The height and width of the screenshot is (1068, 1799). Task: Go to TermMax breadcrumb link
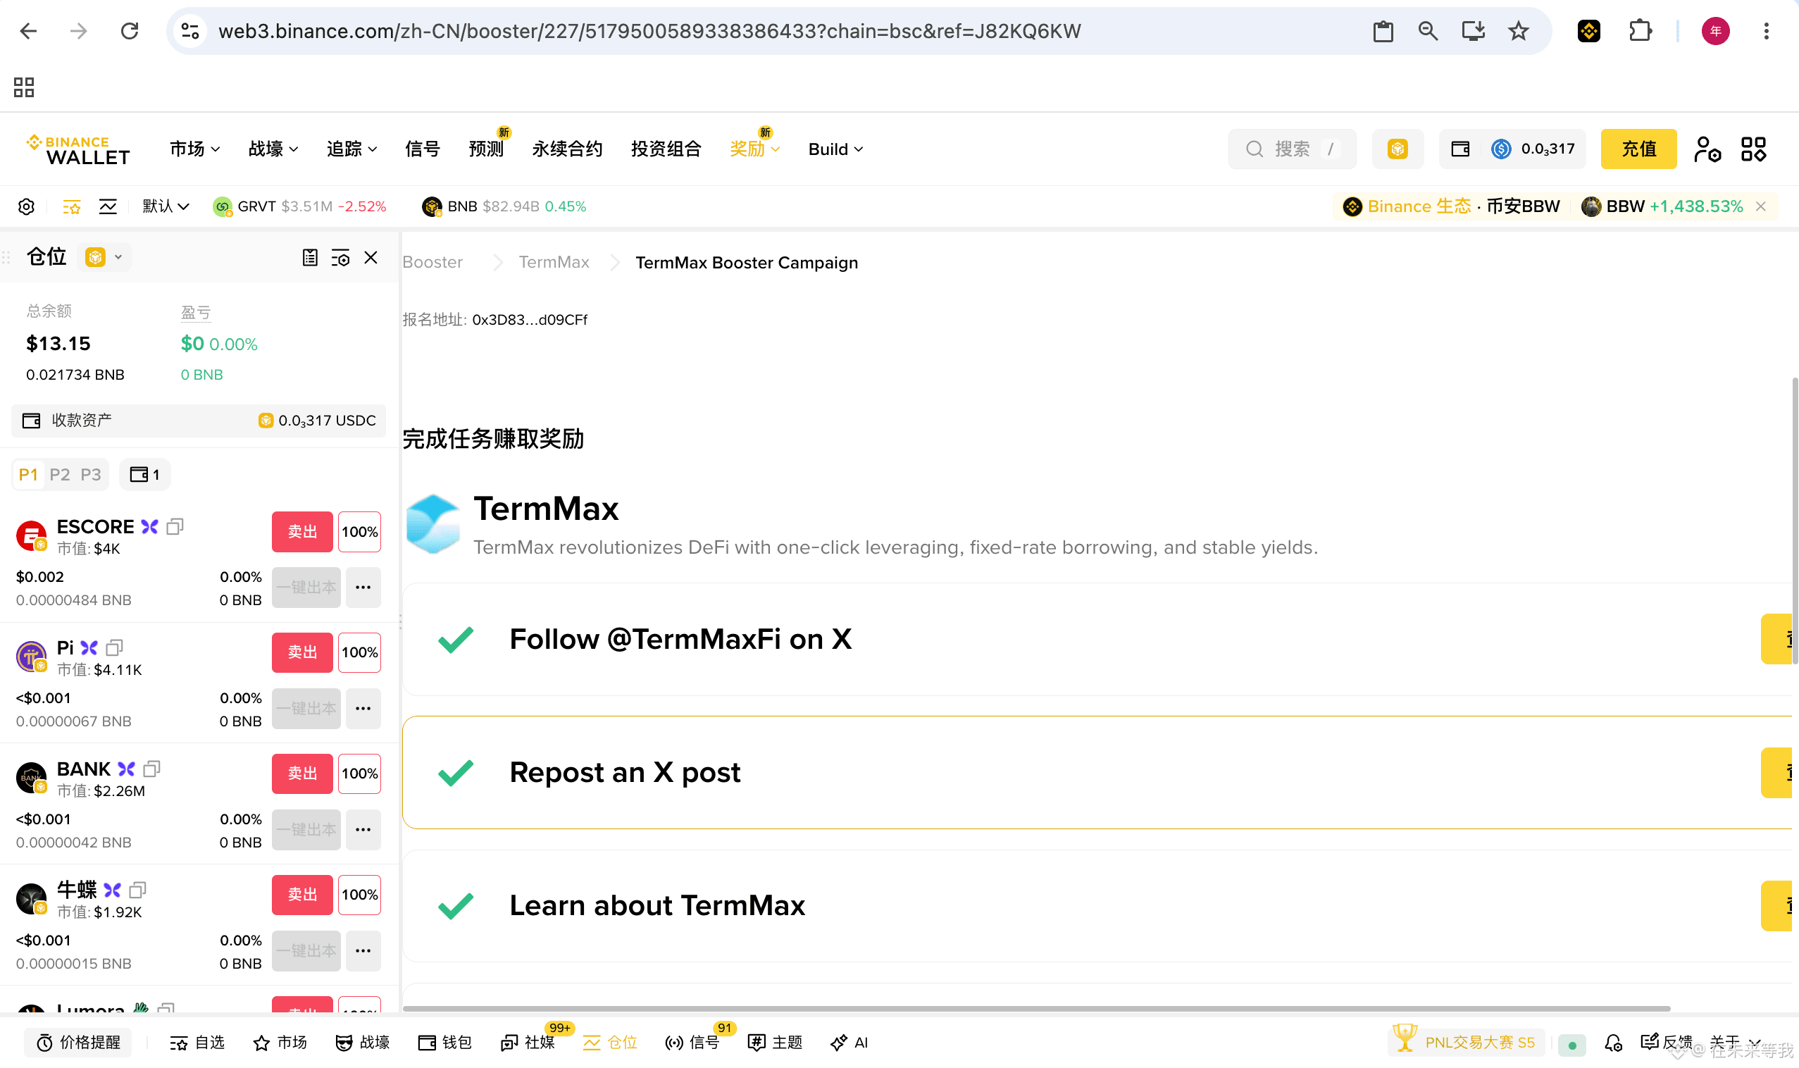pos(554,263)
